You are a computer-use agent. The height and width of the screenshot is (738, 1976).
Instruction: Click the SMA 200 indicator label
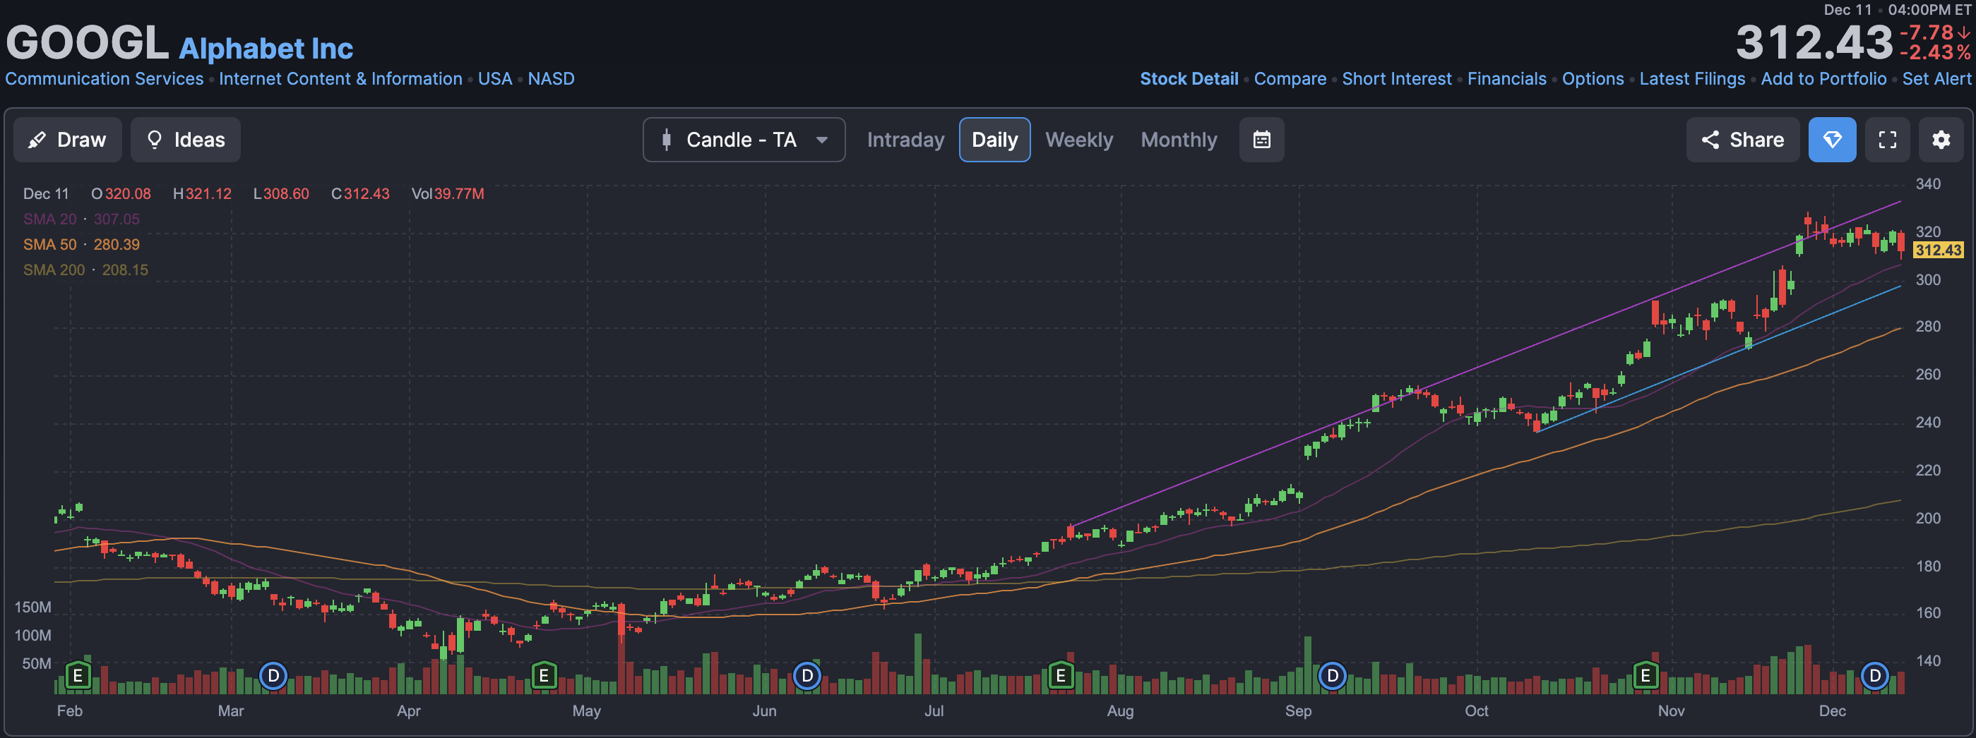click(54, 270)
